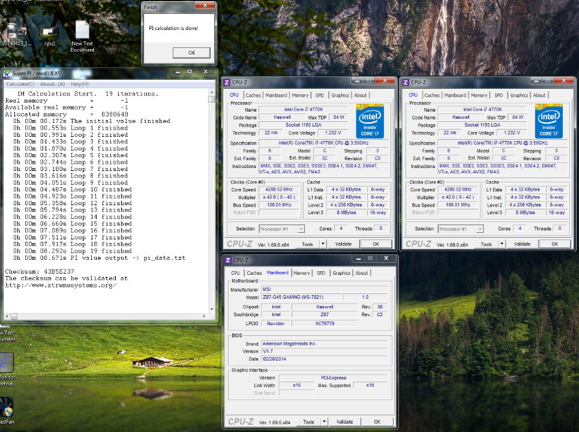Click Tools button in bottom CPU-Z
This screenshot has width=579, height=432.
(308, 422)
